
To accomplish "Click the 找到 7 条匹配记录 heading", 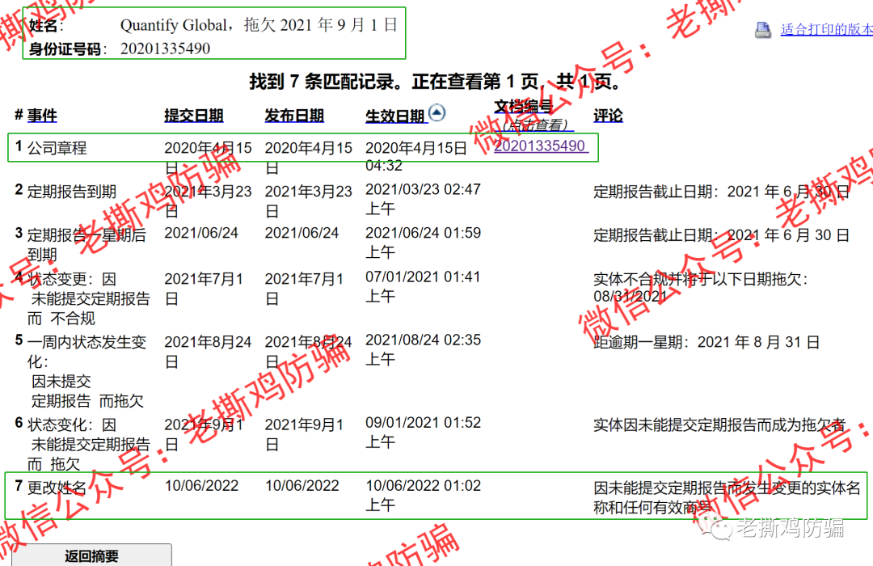I will click(435, 82).
